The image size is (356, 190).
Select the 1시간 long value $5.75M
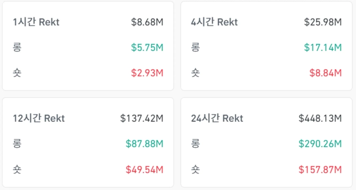point(147,47)
